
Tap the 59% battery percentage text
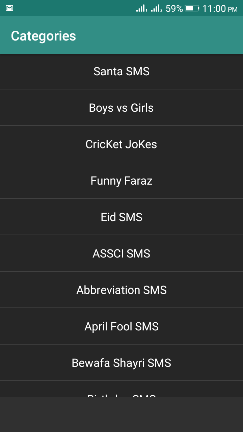tap(174, 8)
